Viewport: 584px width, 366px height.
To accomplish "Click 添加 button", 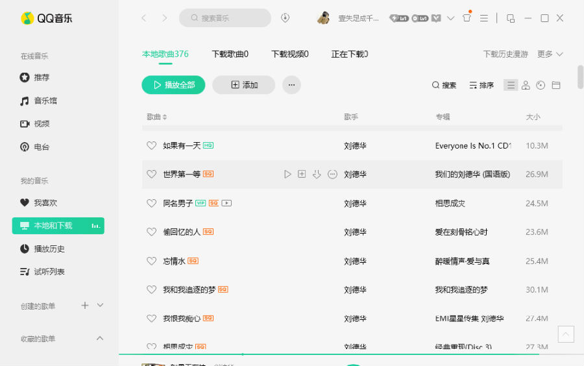I will [243, 85].
